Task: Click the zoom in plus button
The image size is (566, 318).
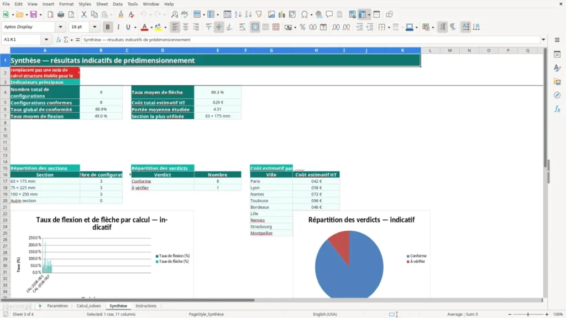Action: coord(547,314)
